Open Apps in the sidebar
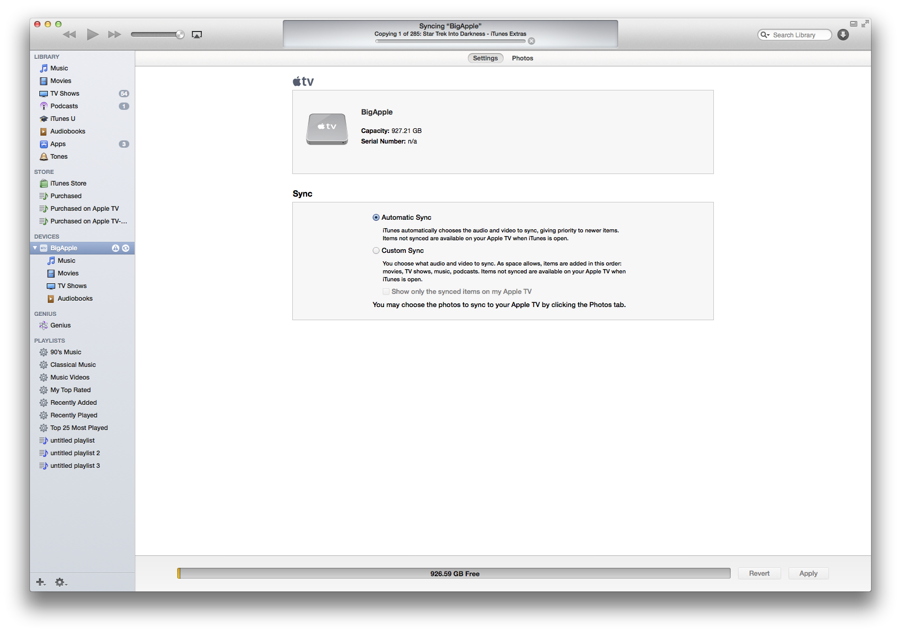 point(82,144)
